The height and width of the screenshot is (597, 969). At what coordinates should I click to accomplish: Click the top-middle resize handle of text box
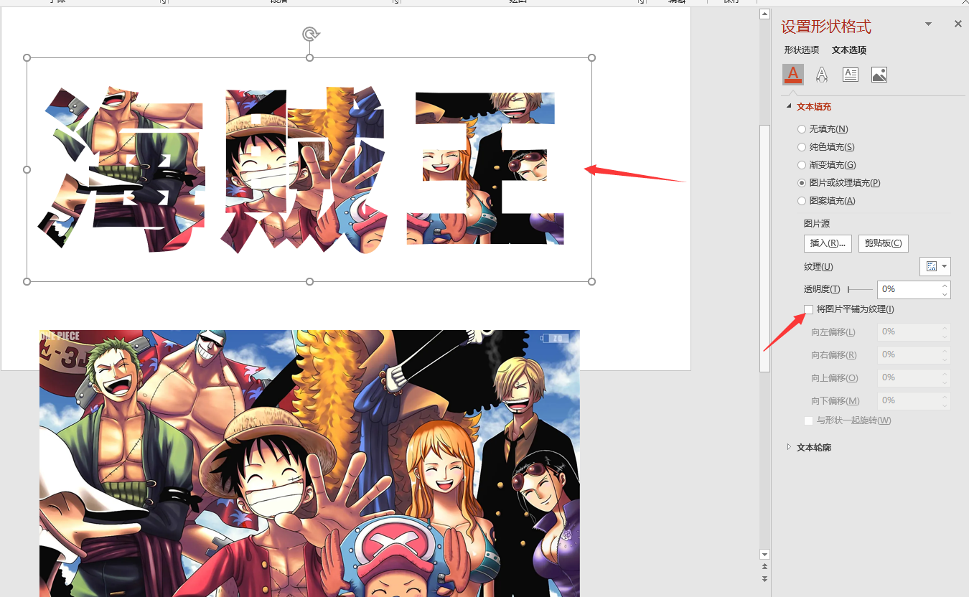pyautogui.click(x=309, y=57)
